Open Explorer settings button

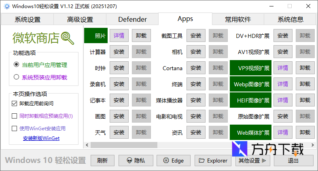213,161
